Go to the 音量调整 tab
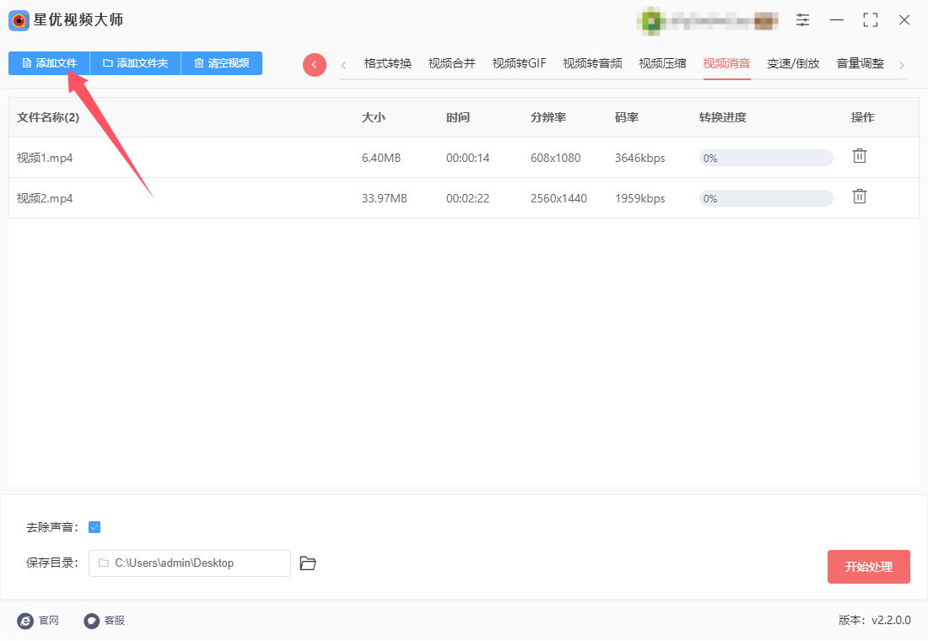The height and width of the screenshot is (641, 928). (860, 63)
